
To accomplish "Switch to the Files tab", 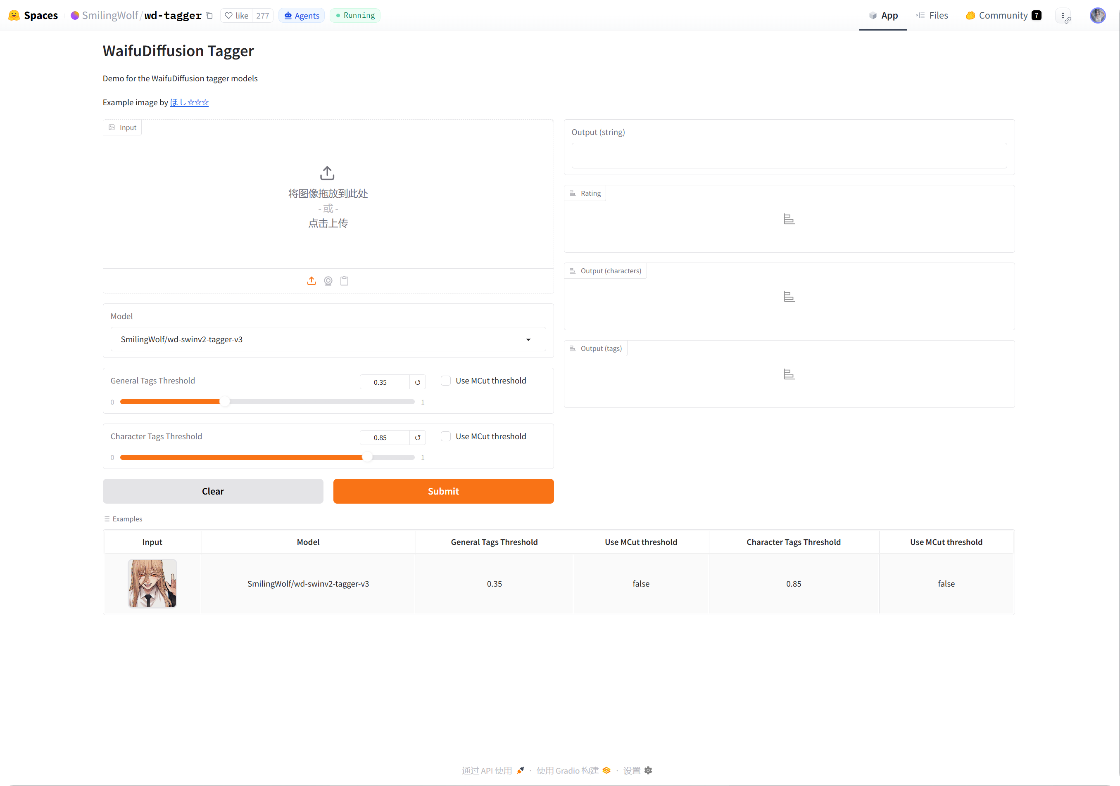I will tap(932, 16).
